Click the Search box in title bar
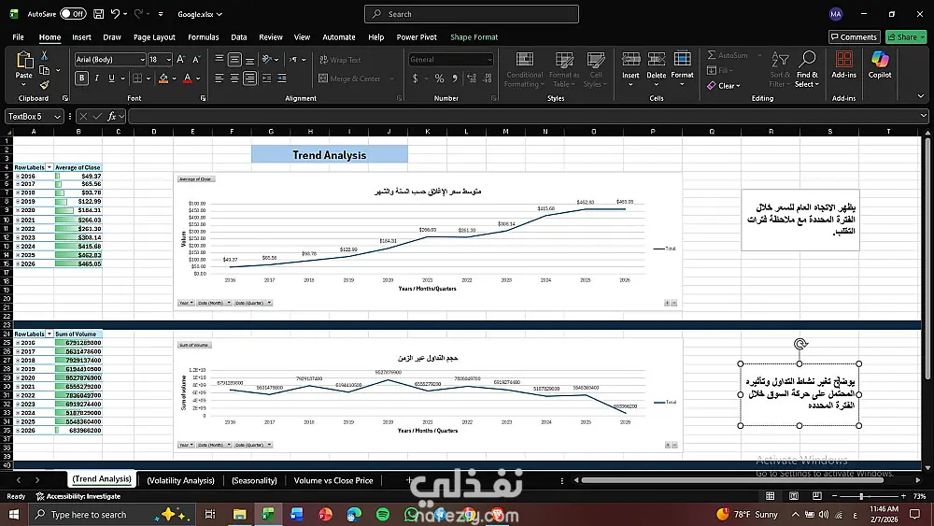The width and height of the screenshot is (934, 526). [x=471, y=14]
